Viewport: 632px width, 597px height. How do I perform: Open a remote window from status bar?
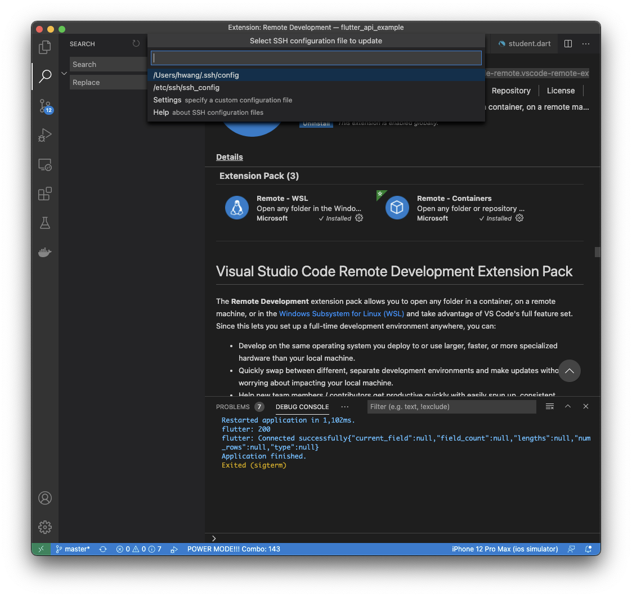point(41,549)
